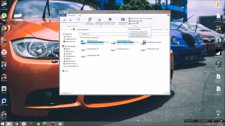Image resolution: width=225 pixels, height=126 pixels.
Task: Open Google Chrome desktop shortcut
Action: [4, 30]
